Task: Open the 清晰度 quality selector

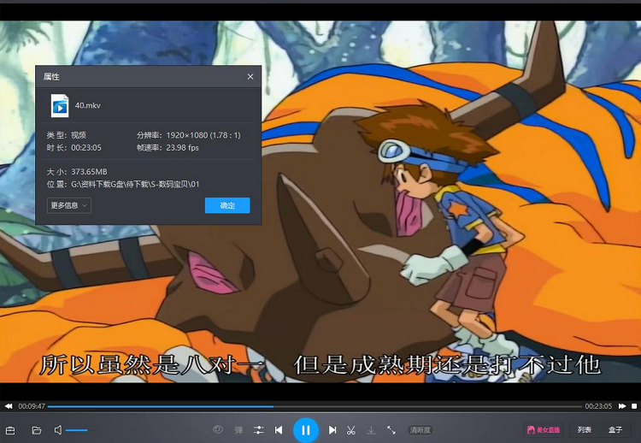Action: point(420,429)
